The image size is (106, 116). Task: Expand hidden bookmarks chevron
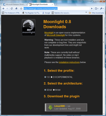point(86,12)
